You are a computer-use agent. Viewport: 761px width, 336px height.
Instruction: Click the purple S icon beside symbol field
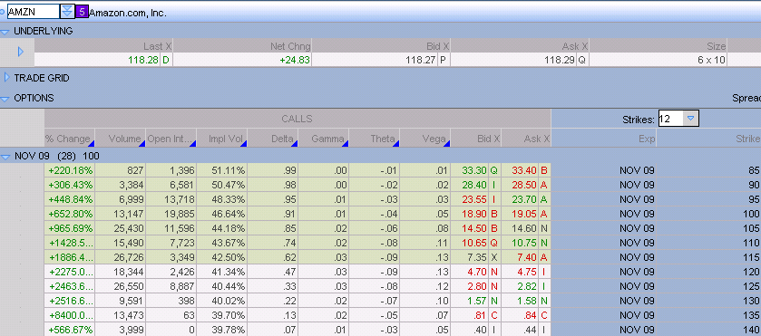pos(82,12)
